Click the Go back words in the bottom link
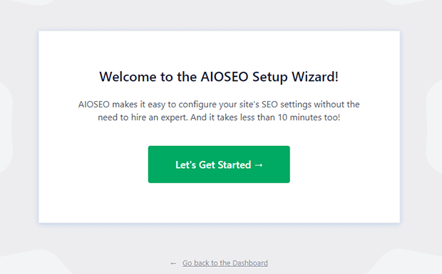Viewport: 442px width, 274px height. pos(195,263)
